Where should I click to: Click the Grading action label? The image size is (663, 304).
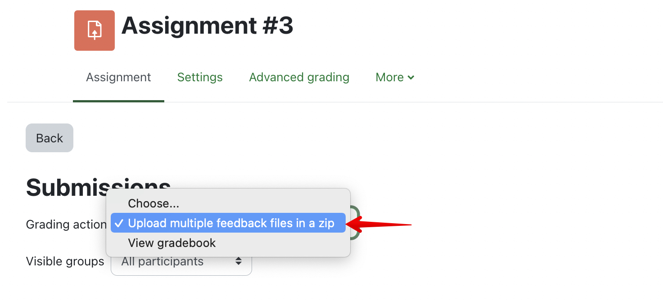[x=65, y=225]
